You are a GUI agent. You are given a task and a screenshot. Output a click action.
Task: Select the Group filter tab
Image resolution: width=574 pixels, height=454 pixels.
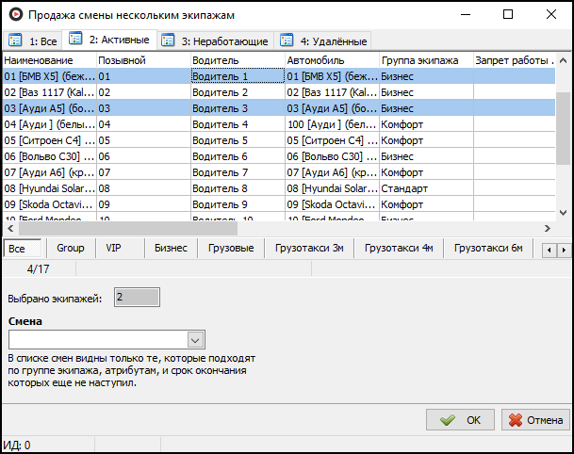click(x=71, y=248)
